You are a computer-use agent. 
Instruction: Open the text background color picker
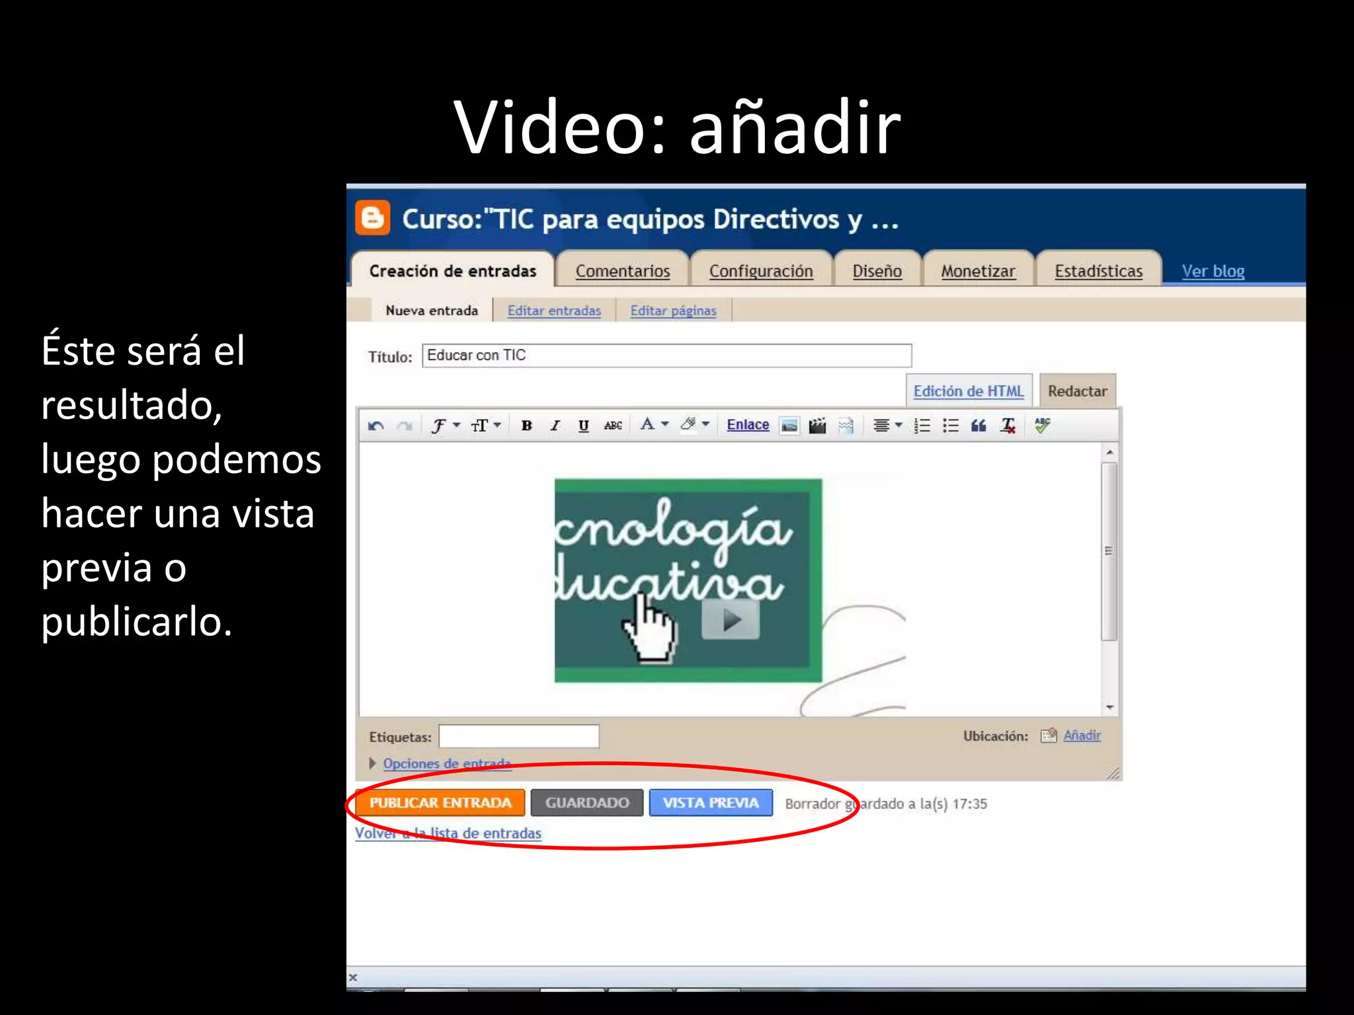pos(694,424)
